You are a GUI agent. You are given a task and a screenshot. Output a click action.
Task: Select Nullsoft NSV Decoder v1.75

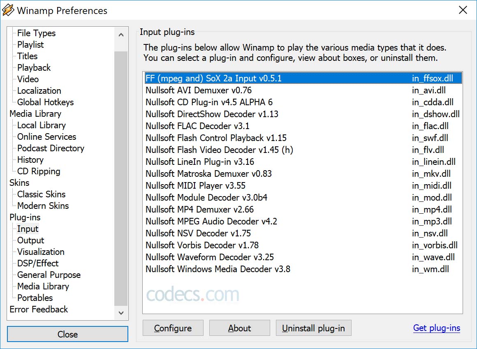tap(303, 233)
